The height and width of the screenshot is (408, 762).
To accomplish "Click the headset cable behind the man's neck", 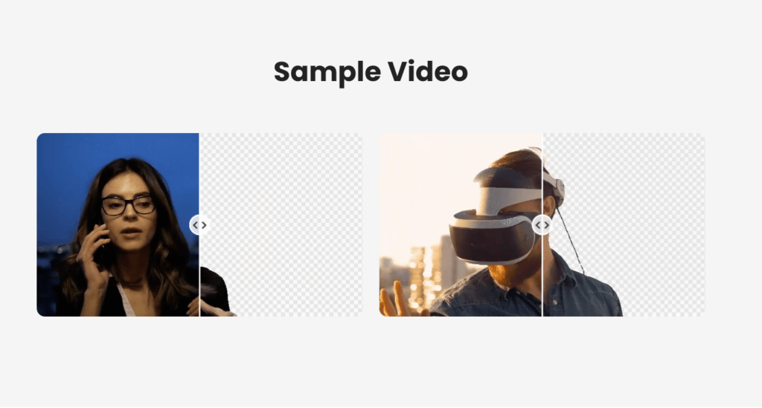I will [x=569, y=240].
